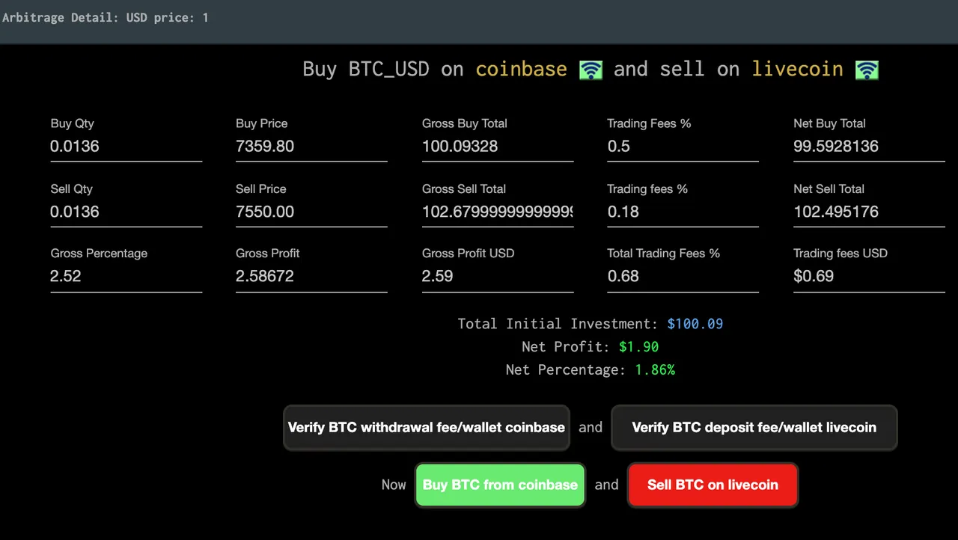Click the 'Gross Profit' label above 2.58672

[x=268, y=254]
